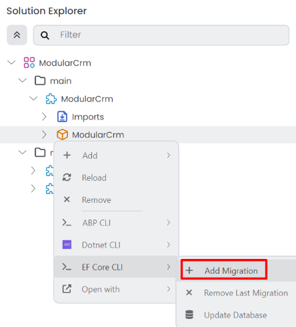Image resolution: width=296 pixels, height=327 pixels.
Task: Click the ModularCrm solution squares icon
Action: coord(29,63)
